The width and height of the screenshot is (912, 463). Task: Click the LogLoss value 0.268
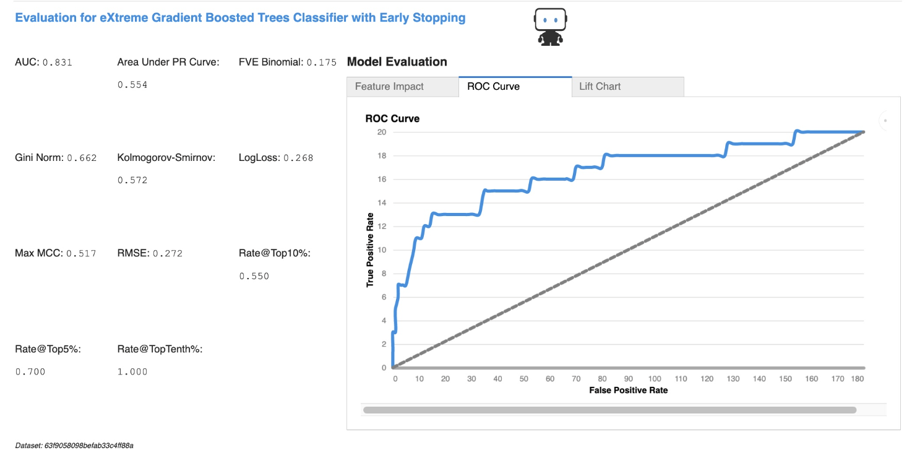point(298,158)
